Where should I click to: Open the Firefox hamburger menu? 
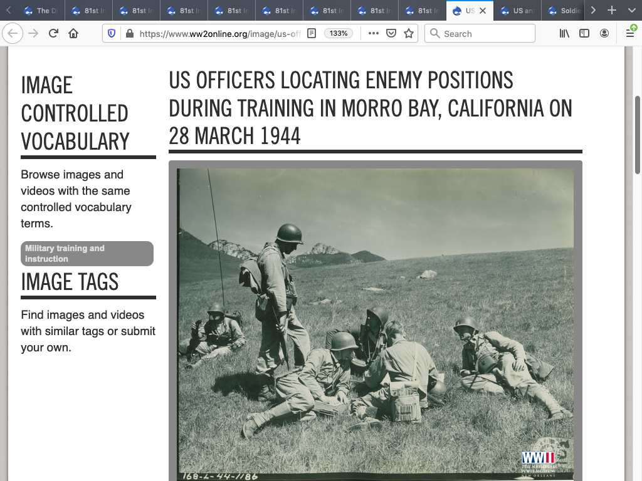click(630, 34)
